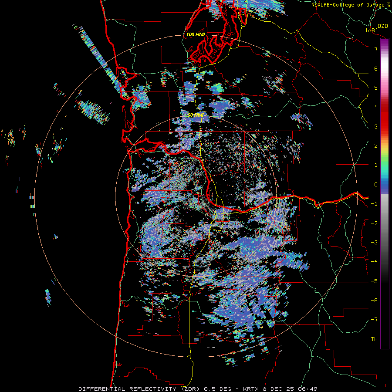Pick the red band of the color scale

[x=385, y=120]
